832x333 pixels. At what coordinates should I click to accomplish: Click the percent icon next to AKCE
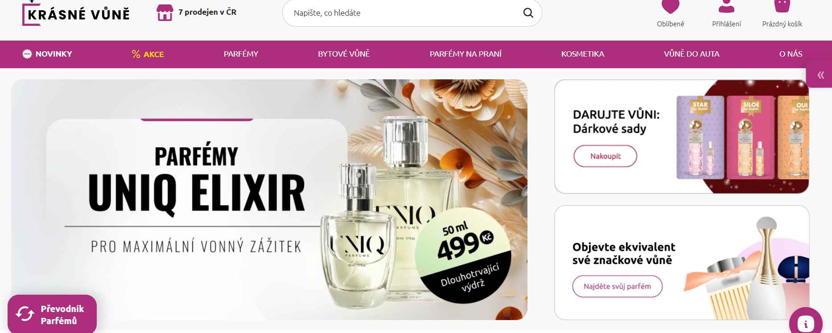(x=136, y=54)
